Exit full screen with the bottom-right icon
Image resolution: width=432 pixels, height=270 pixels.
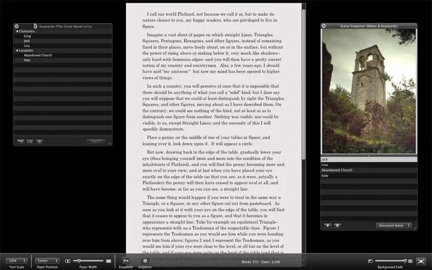tap(421, 261)
